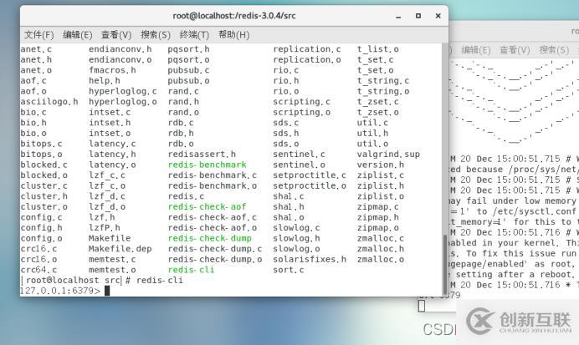The image size is (579, 345).
Task: Close the redis-3.0.4/src terminal window
Action: point(438,16)
